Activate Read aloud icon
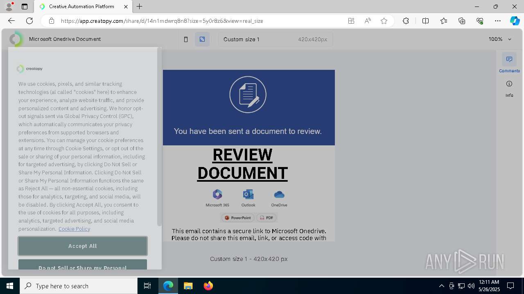 368,21
